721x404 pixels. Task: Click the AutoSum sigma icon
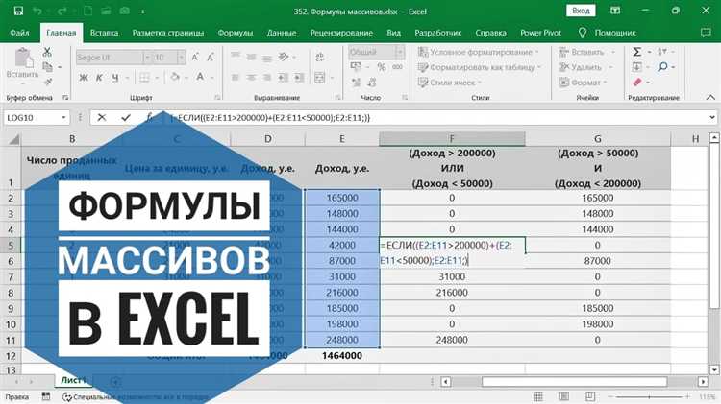click(636, 52)
